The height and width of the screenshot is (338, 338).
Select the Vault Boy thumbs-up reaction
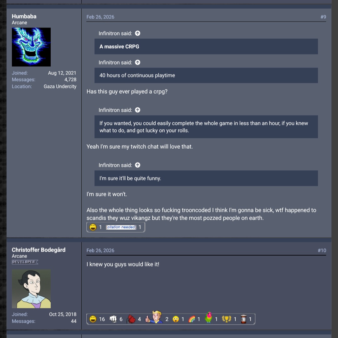point(154,317)
